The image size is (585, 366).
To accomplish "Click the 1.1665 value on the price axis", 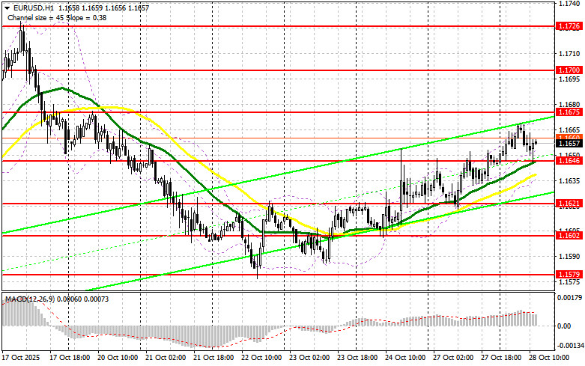I will [570, 129].
